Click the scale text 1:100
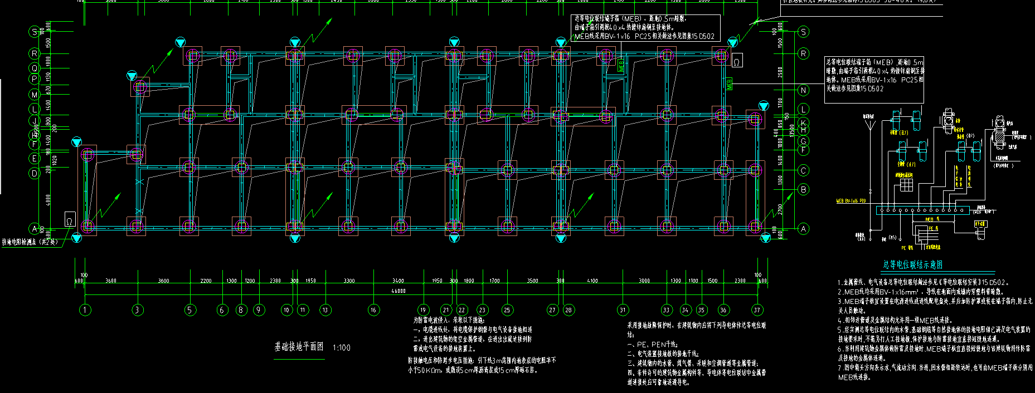 (341, 347)
